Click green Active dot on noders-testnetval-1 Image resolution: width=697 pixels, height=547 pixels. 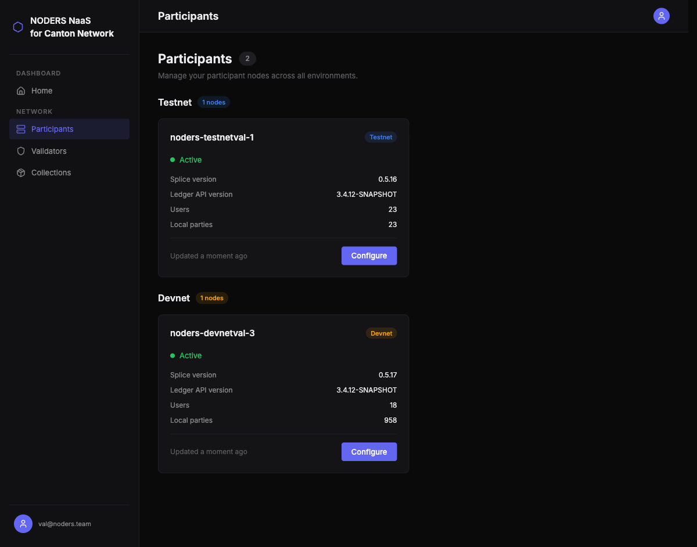(x=173, y=160)
